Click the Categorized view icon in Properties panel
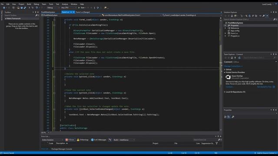This screenshot has width=278, height=156. click(225, 117)
